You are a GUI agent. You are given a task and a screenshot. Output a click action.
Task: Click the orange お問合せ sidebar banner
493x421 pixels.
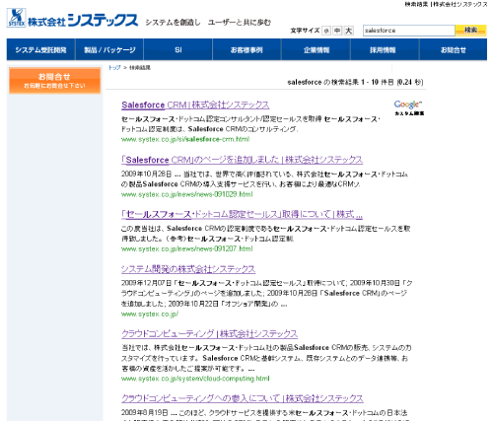pos(54,81)
